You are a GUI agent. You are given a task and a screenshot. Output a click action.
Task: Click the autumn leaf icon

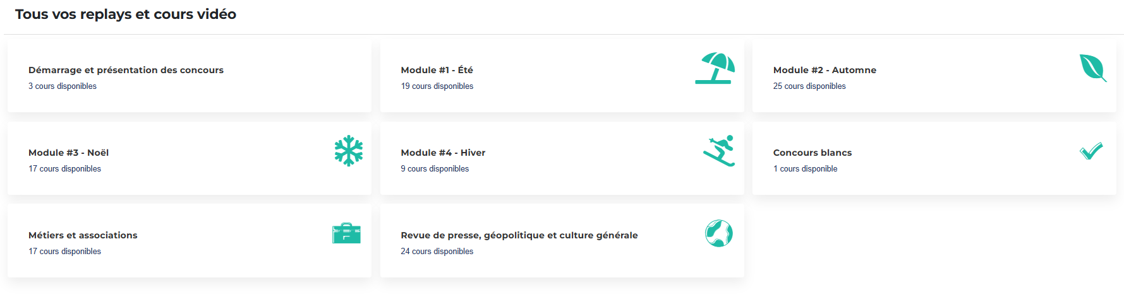click(1093, 68)
